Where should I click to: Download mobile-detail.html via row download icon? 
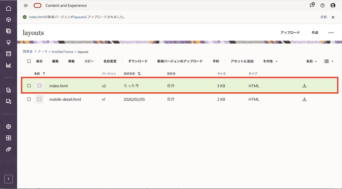[x=304, y=99]
